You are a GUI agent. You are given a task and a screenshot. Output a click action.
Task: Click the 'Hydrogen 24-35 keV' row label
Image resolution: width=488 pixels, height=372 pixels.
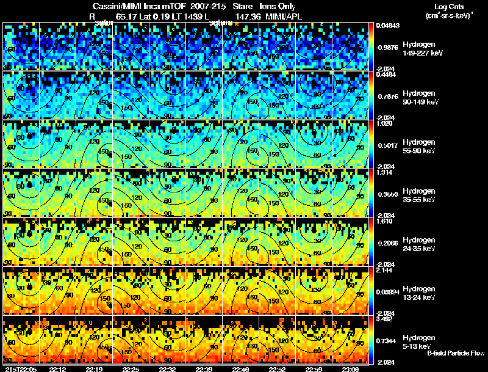419,244
